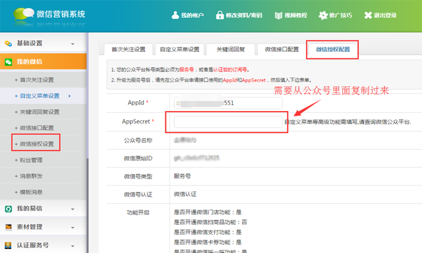The width and height of the screenshot is (422, 253).
Task: Click the 微信号类型 label
Action: tap(138, 177)
